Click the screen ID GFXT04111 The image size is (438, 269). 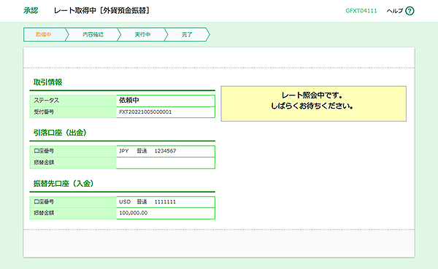point(361,11)
